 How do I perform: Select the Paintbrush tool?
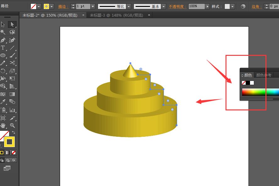[x=12, y=55]
